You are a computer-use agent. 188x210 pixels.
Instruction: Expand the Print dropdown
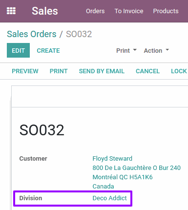coord(126,51)
